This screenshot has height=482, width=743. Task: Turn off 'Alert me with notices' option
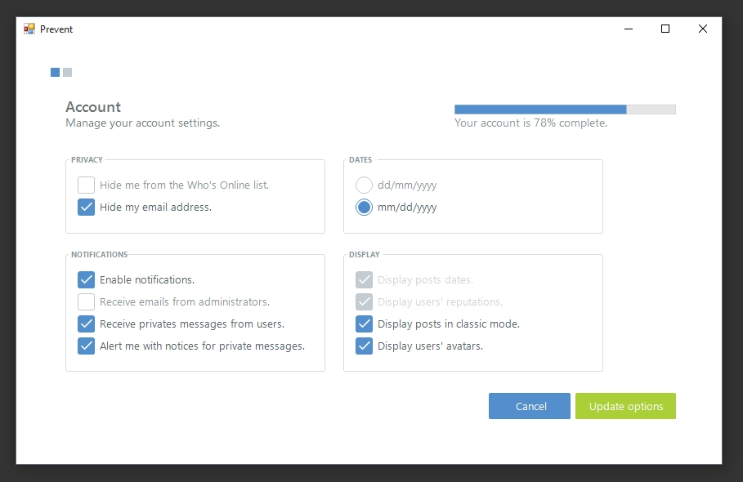(87, 346)
